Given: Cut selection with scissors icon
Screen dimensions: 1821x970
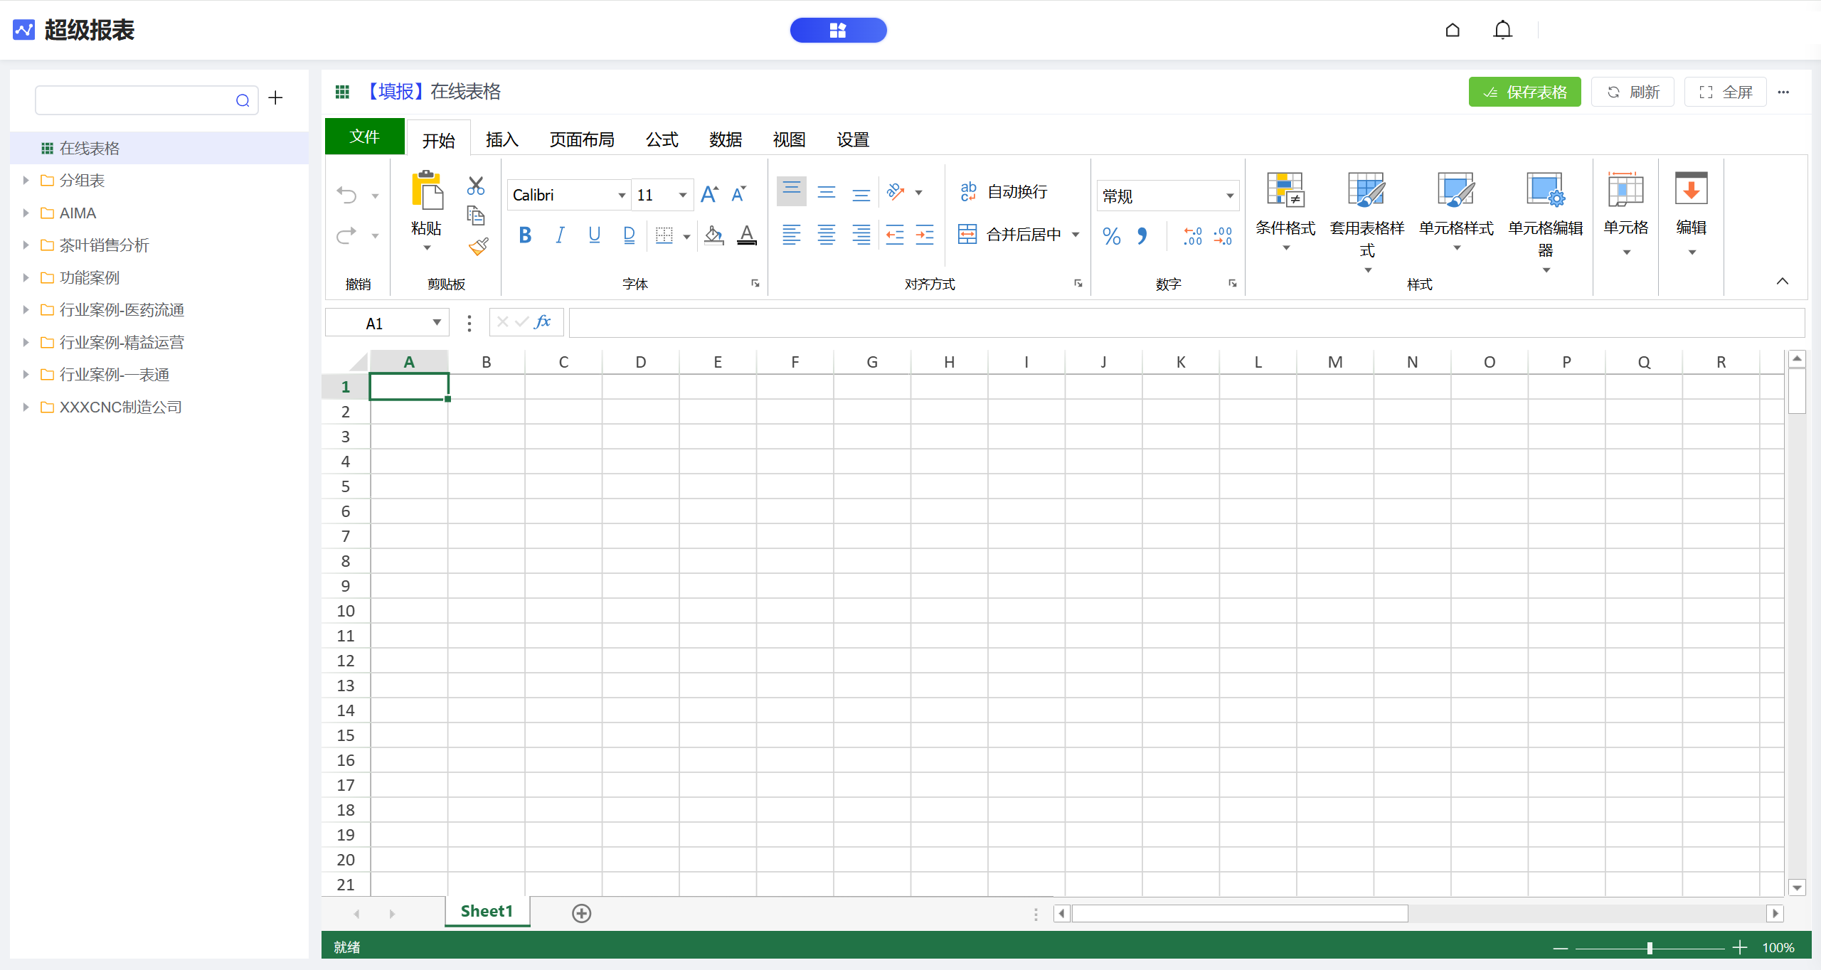Looking at the screenshot, I should click(476, 186).
